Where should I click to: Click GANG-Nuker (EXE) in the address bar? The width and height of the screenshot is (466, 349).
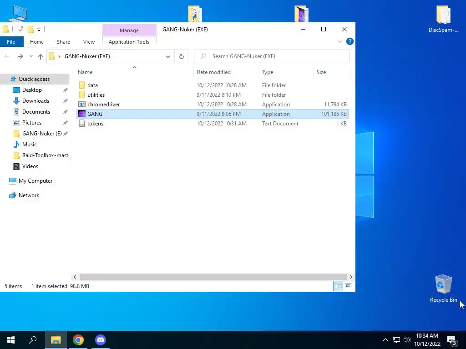(87, 56)
